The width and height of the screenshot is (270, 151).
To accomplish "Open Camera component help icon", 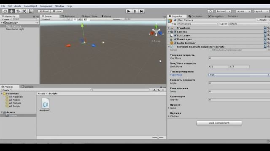I will coord(265,31).
